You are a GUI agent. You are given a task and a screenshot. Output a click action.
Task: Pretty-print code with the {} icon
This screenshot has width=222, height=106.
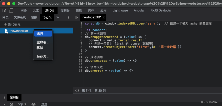tap(77, 90)
